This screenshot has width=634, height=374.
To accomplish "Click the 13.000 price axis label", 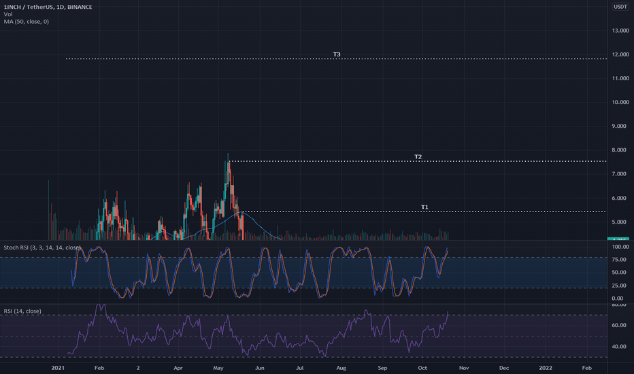I will (620, 31).
